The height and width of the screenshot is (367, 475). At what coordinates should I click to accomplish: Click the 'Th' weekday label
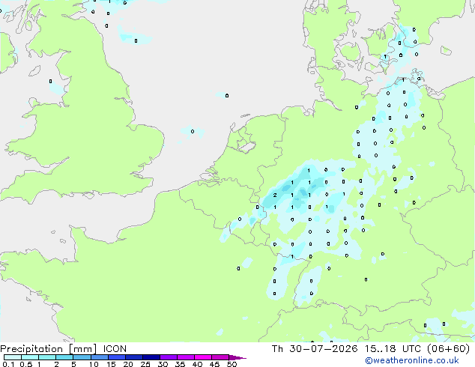[277, 349]
